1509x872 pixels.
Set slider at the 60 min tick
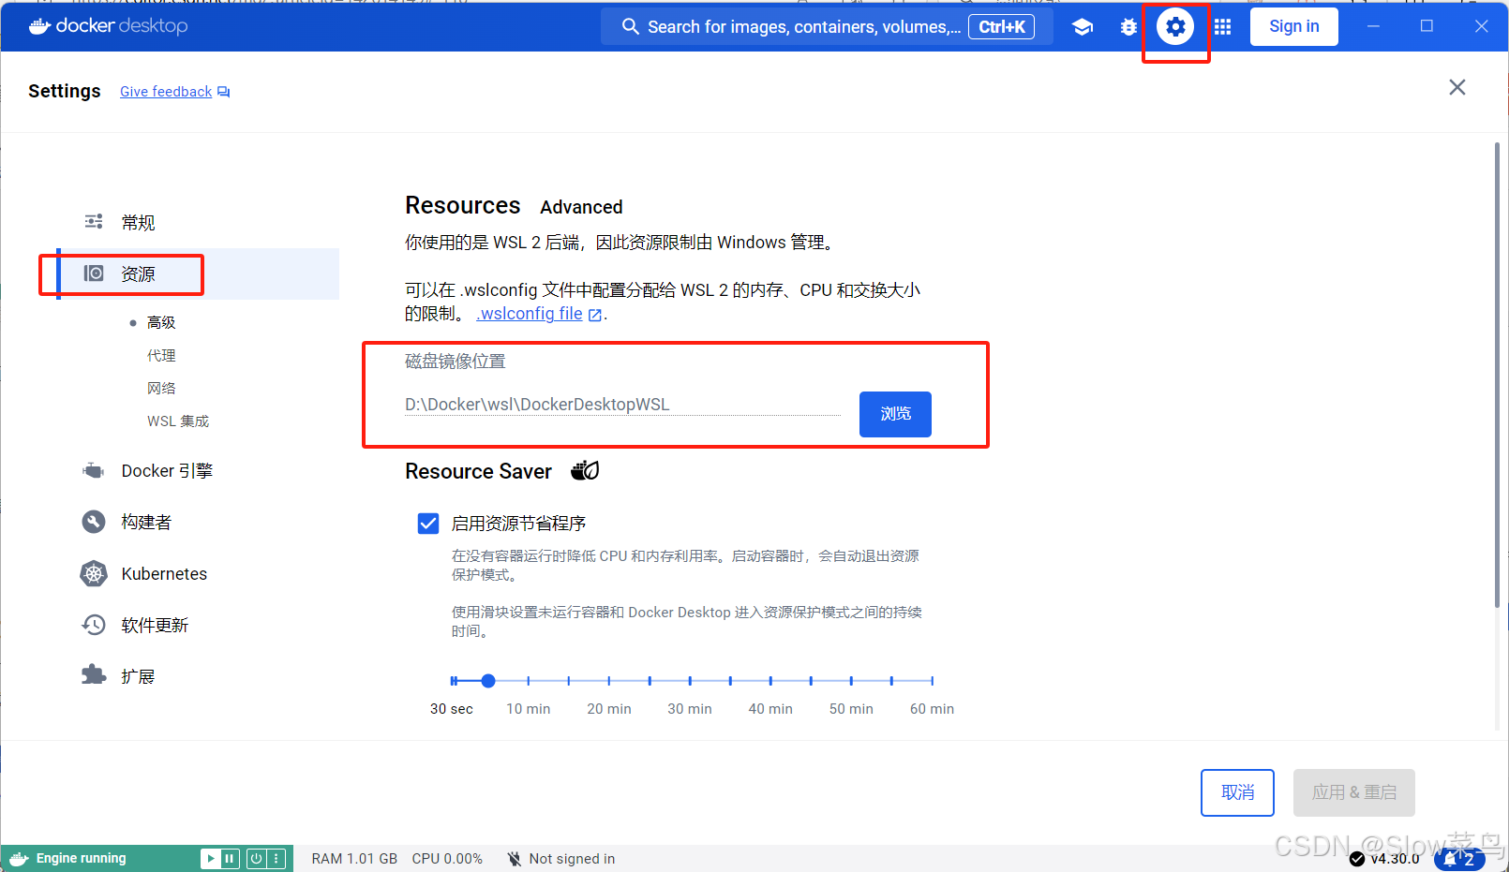tap(932, 681)
